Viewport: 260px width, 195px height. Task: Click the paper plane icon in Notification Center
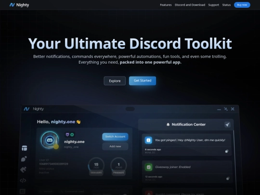point(227,125)
